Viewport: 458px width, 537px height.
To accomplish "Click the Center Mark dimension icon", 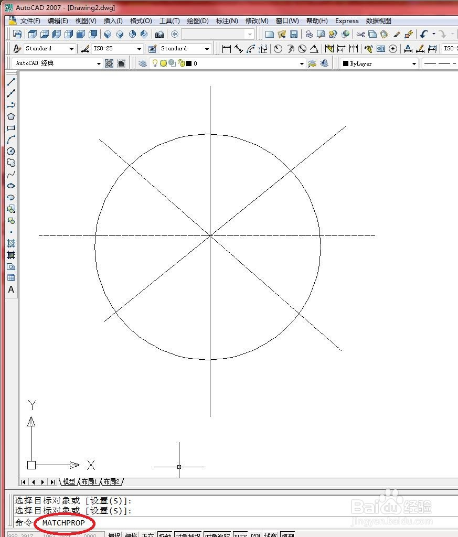I will click(393, 49).
